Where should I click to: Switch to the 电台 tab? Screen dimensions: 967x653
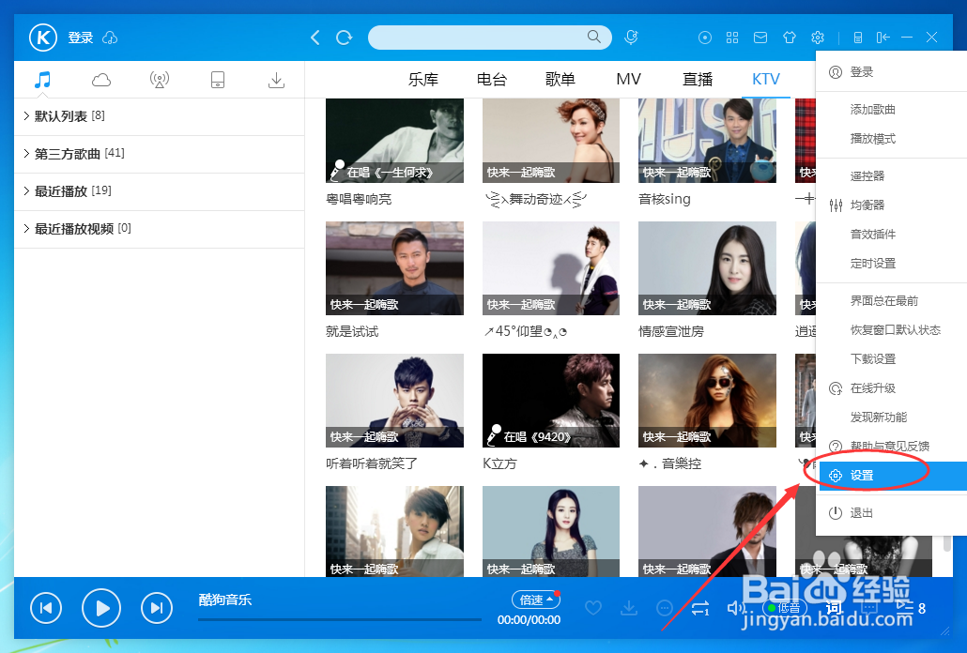pyautogui.click(x=492, y=80)
